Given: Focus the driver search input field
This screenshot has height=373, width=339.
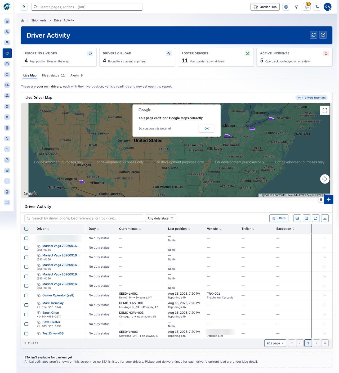Looking at the screenshot, I should 84,218.
